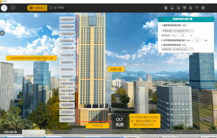
Task: Switch to the 勘察设计 tab
Action: (37, 8)
